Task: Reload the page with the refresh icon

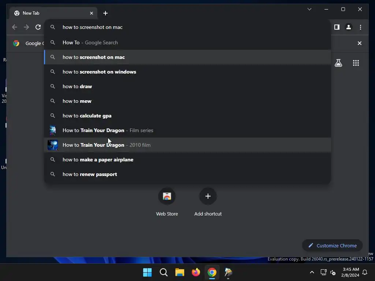Action: (38, 27)
